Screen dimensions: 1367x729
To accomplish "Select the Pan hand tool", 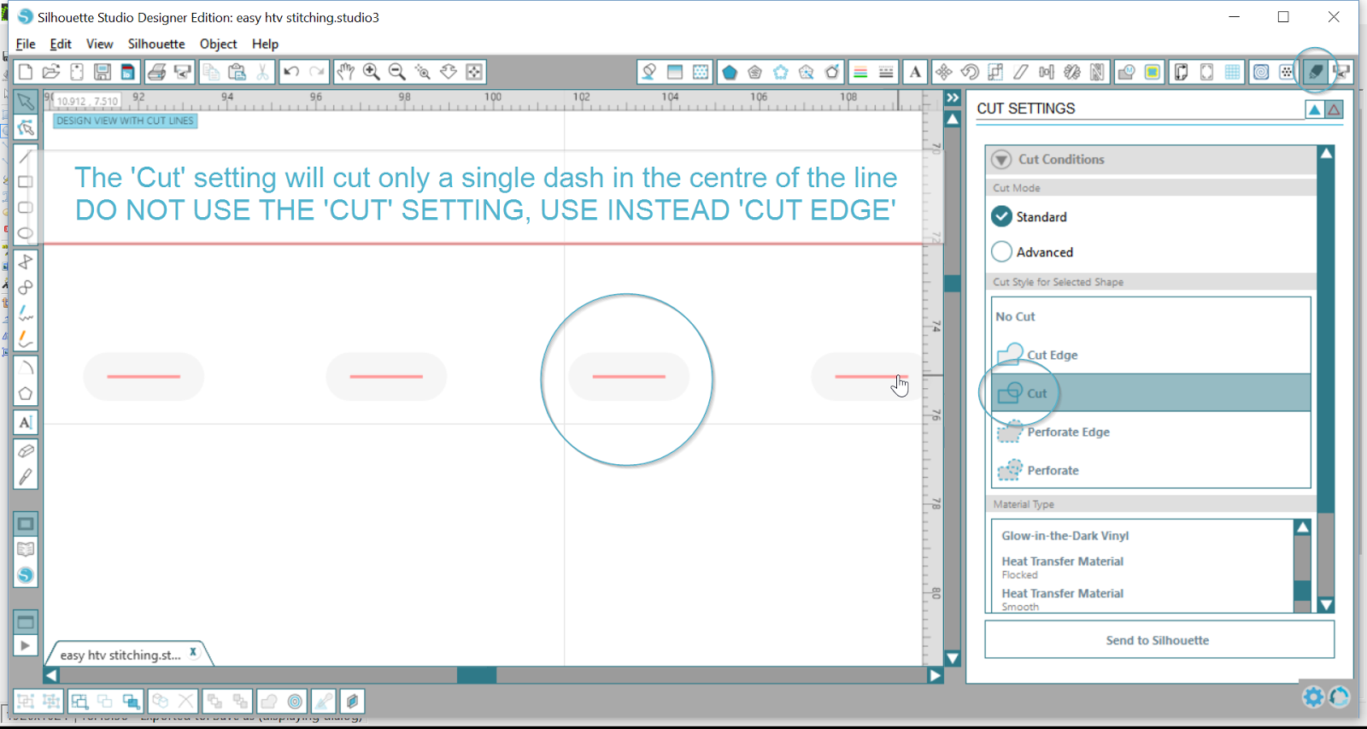I will (x=345, y=72).
